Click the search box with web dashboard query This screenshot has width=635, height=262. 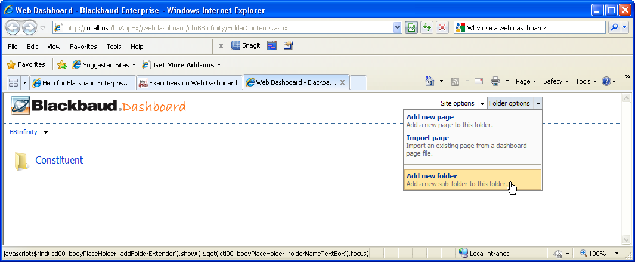tap(529, 28)
